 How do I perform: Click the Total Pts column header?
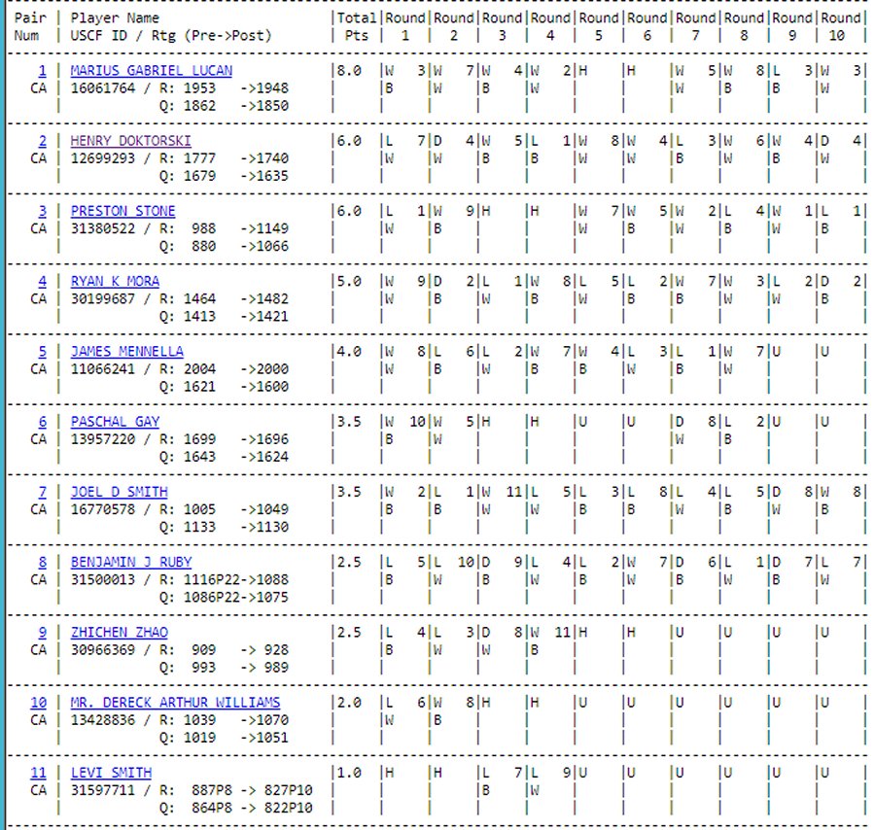(357, 27)
